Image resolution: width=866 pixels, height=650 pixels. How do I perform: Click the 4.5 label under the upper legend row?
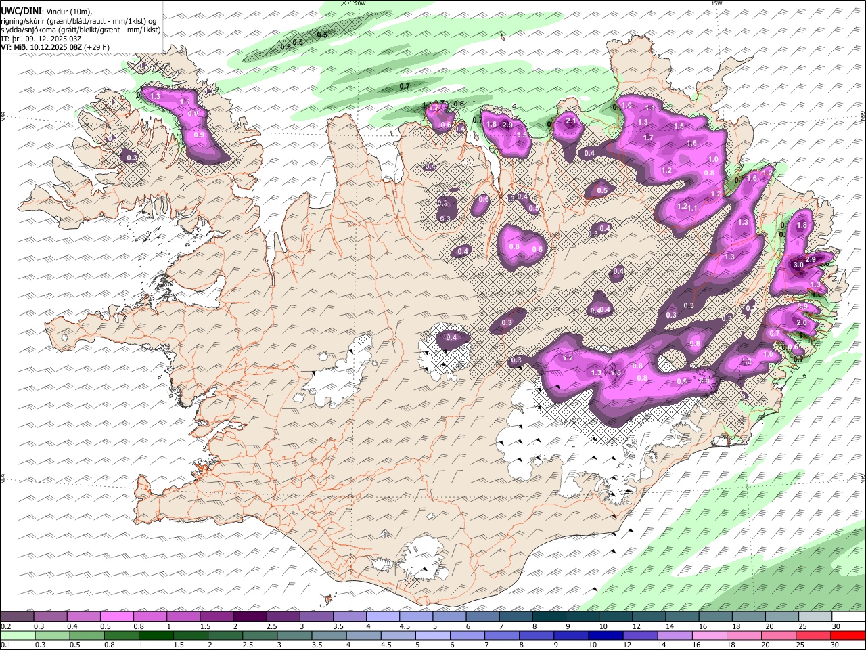tap(405, 626)
